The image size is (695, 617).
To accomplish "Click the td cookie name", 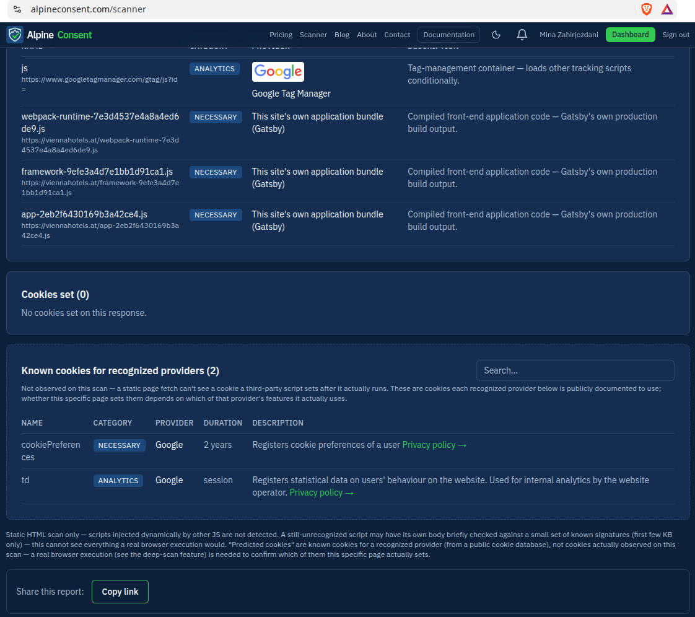I will pyautogui.click(x=25, y=481).
